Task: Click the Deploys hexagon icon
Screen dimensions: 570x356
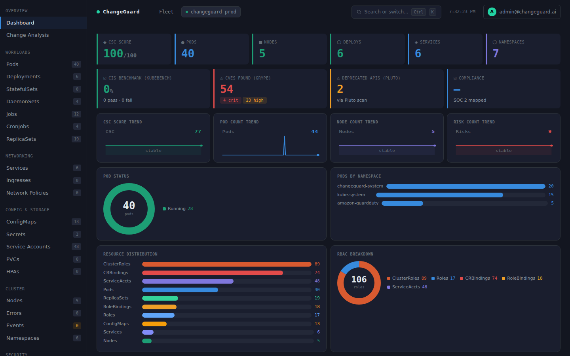Action: click(339, 42)
